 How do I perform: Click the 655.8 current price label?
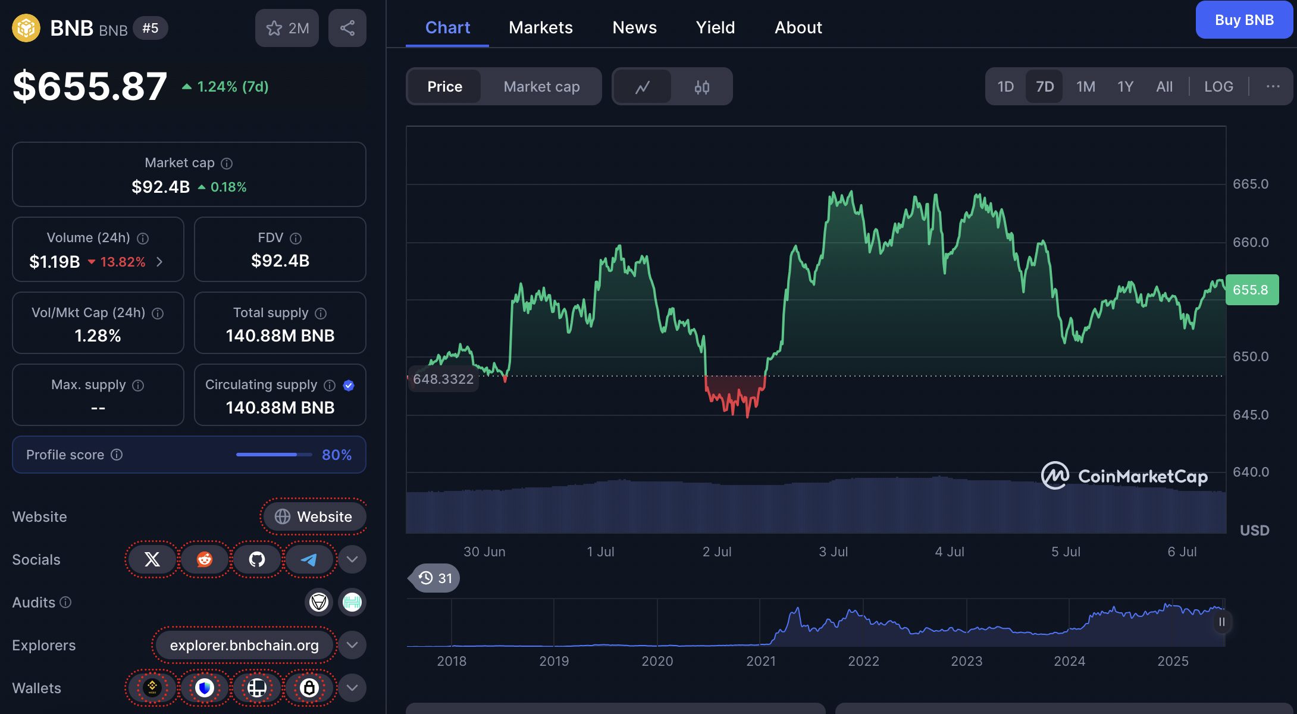1251,290
